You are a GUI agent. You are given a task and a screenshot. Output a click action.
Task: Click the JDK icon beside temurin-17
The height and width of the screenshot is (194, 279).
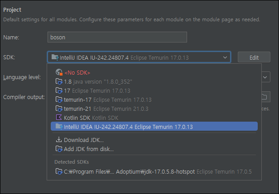[x=59, y=99]
